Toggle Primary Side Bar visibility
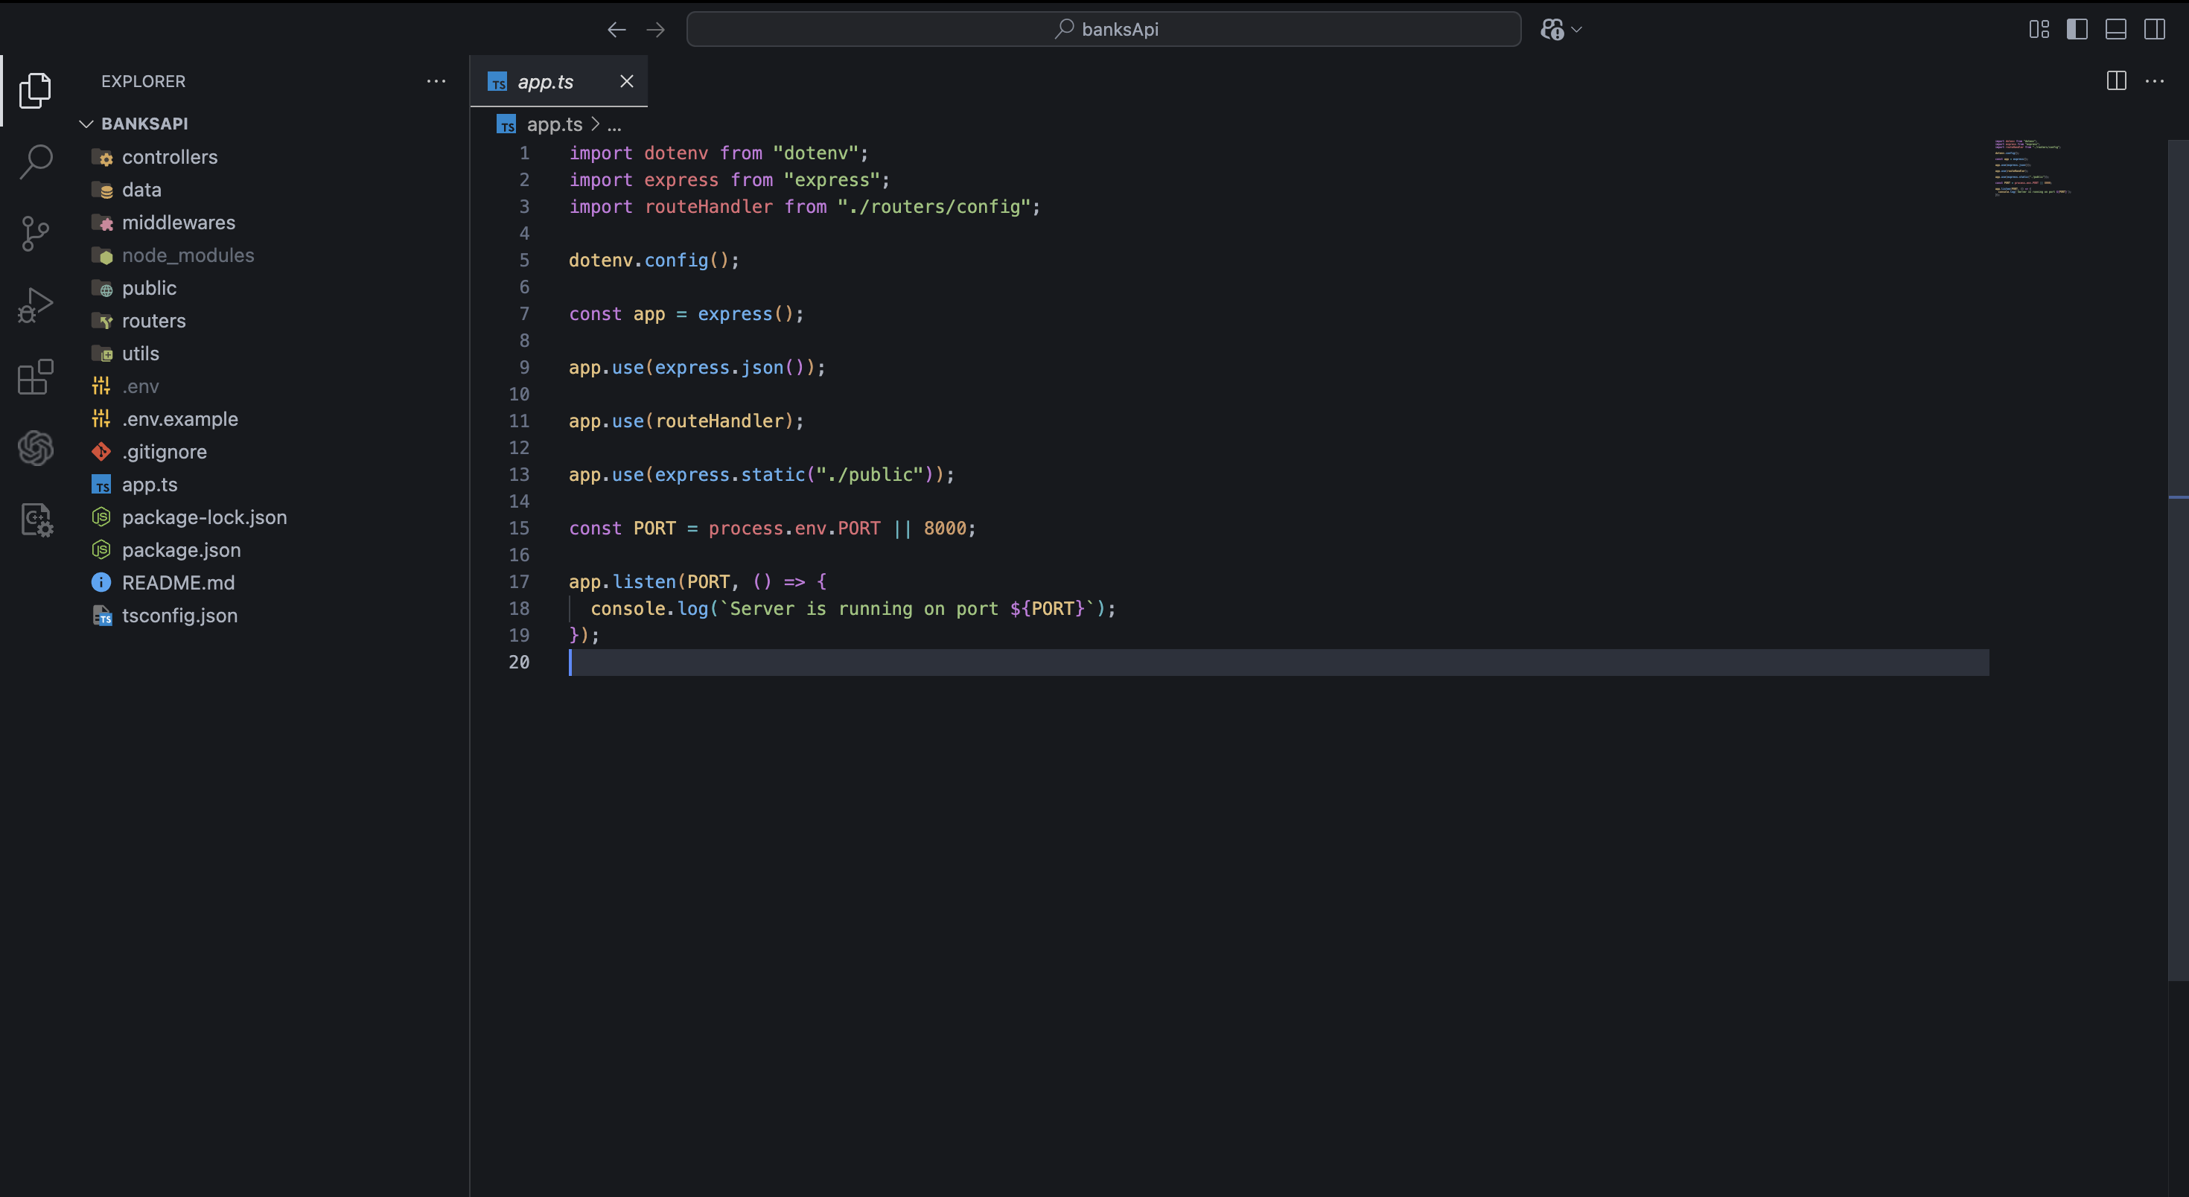 [2077, 30]
